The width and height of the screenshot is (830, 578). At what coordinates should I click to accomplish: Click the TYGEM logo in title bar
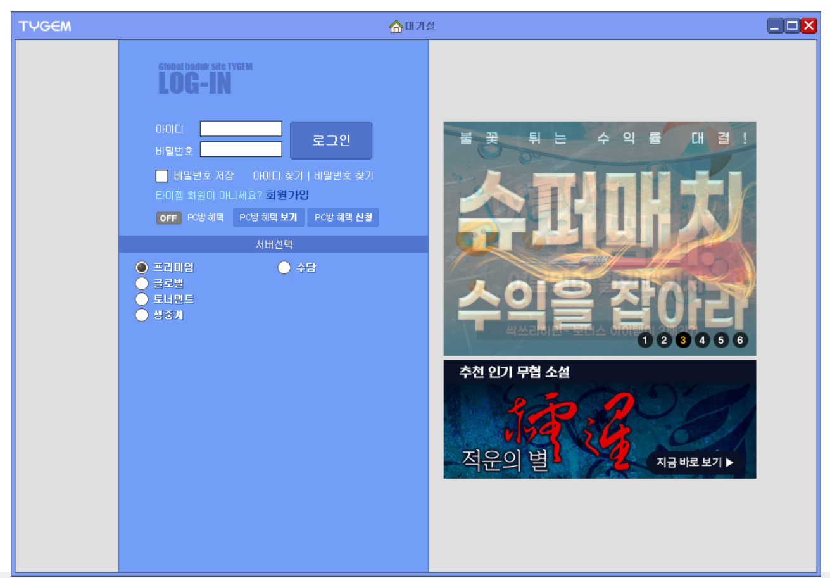point(45,27)
